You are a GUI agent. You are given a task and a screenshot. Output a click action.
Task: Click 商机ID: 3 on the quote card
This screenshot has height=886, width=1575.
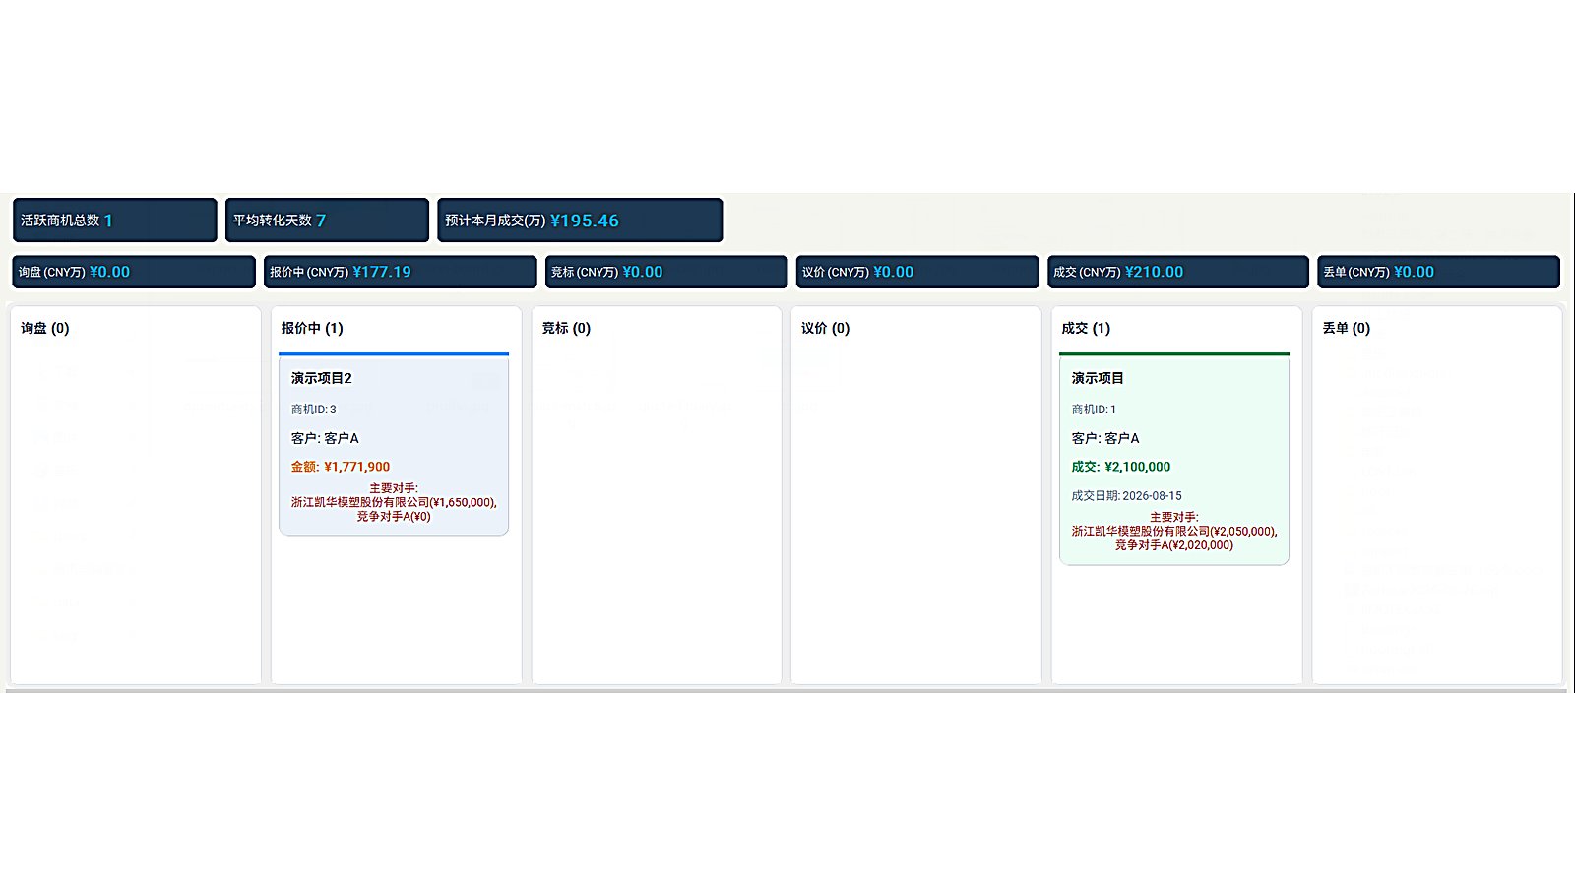point(313,410)
